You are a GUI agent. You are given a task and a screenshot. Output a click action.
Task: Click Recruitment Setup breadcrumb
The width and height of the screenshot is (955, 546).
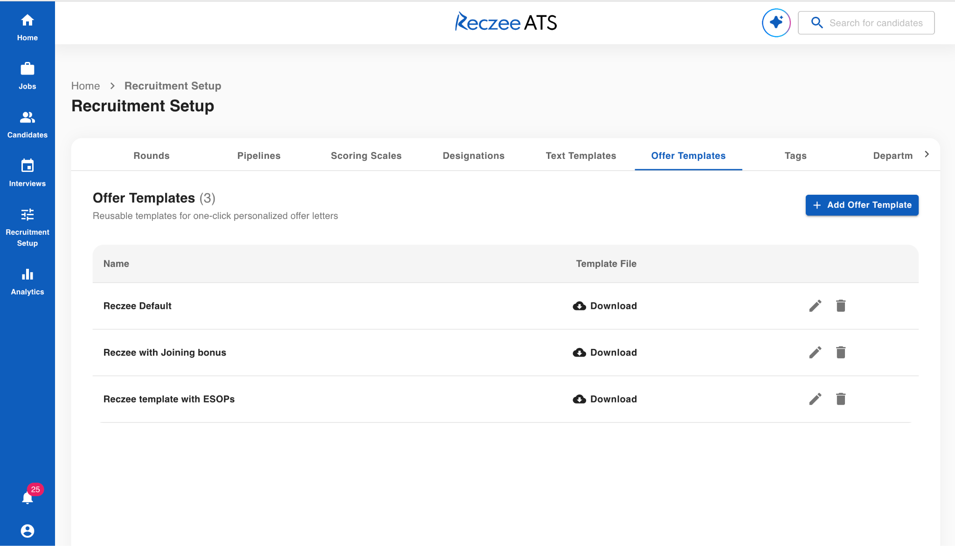(173, 86)
